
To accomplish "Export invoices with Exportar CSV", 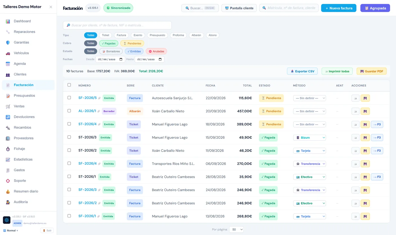I will tap(302, 71).
